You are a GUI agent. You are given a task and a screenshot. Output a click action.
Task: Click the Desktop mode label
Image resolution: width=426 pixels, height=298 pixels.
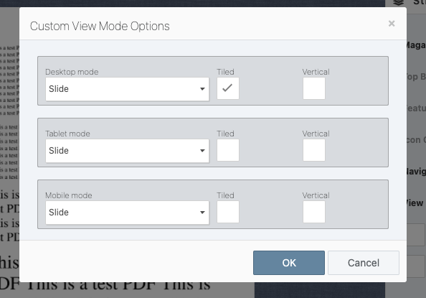(x=72, y=72)
